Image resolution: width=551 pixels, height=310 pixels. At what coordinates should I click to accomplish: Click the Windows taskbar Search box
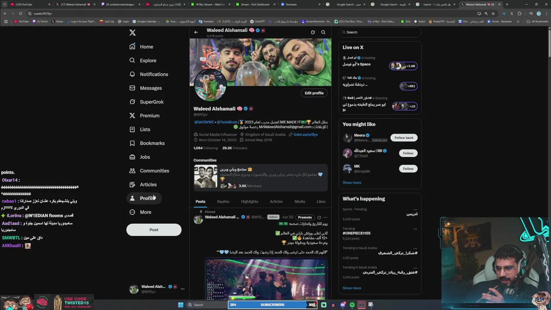207,305
